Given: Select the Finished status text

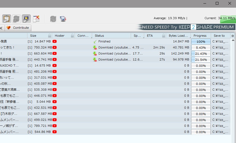Looking at the screenshot, I should click(104, 41).
